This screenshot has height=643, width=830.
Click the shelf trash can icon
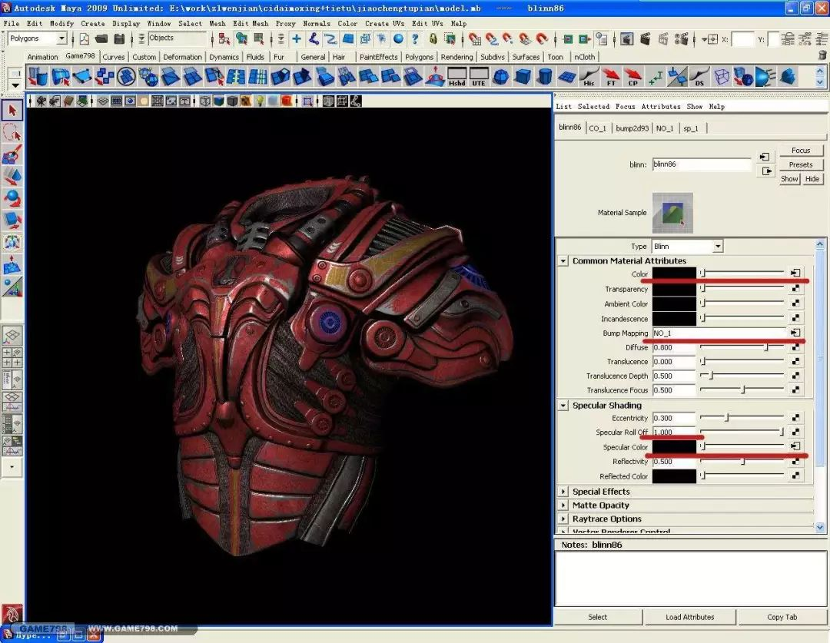coord(822,55)
